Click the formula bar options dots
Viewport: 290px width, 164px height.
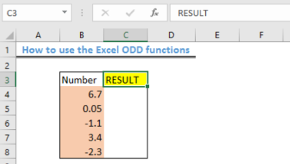click(x=82, y=13)
